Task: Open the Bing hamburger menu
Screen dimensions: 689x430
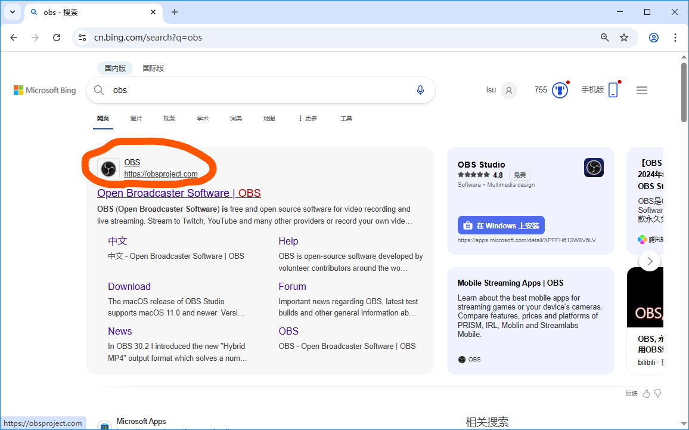Action: click(x=642, y=90)
